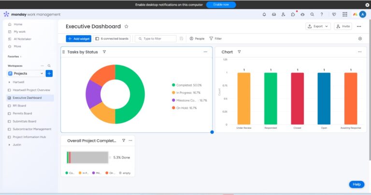Open the Export dropdown

(318, 27)
